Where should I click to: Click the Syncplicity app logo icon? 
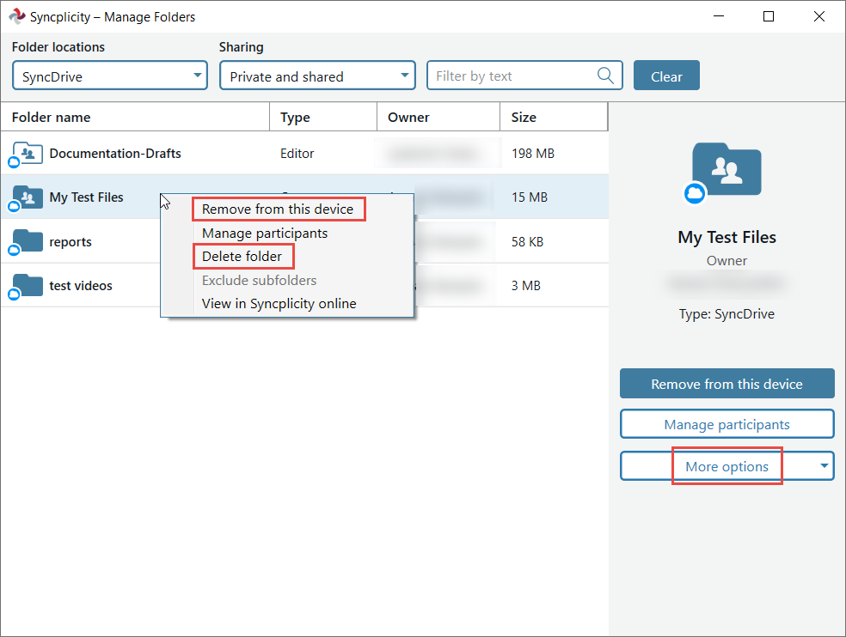coord(16,16)
